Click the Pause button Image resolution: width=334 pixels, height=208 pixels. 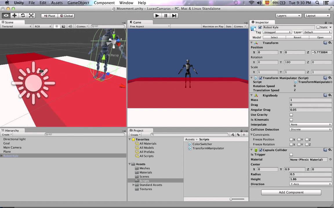166,16
